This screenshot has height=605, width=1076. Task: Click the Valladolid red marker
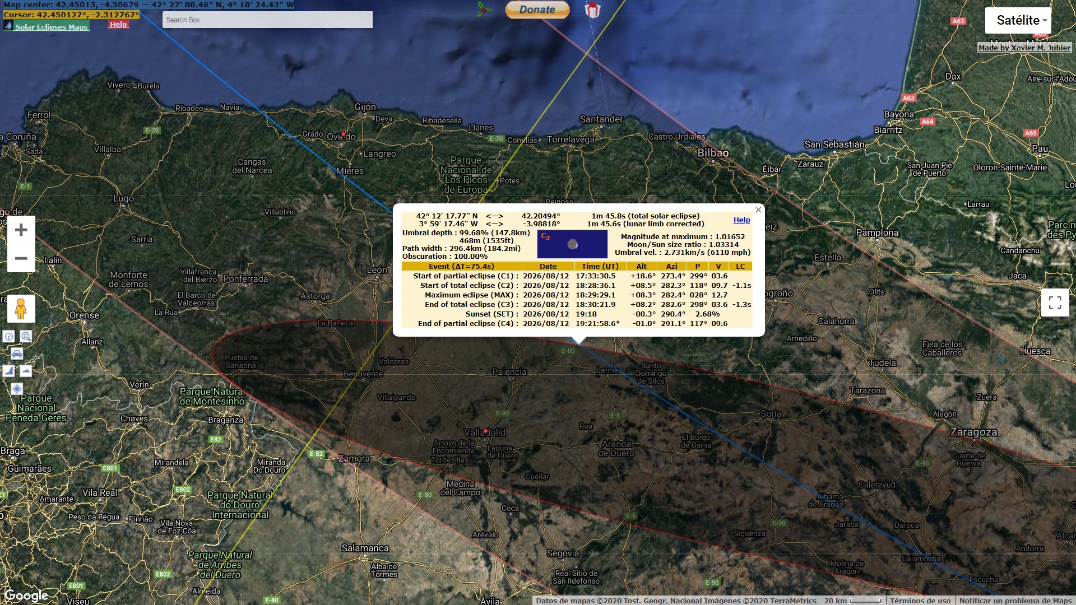(x=486, y=431)
